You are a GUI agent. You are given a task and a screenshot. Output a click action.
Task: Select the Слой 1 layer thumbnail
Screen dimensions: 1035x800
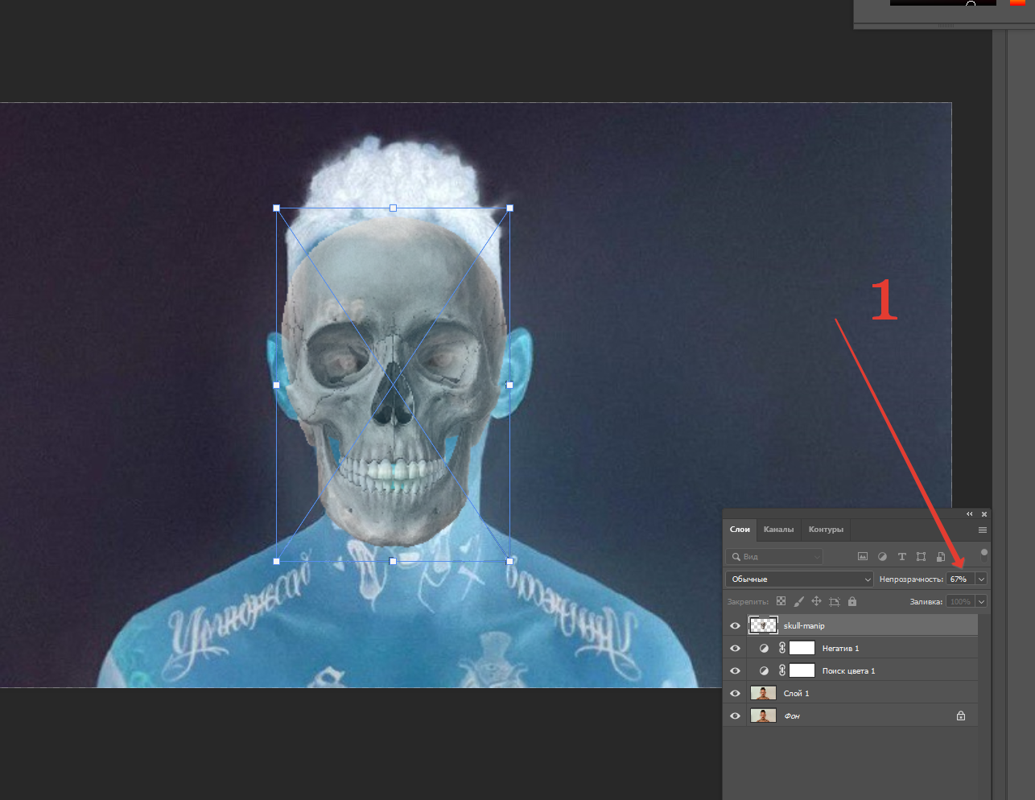763,693
